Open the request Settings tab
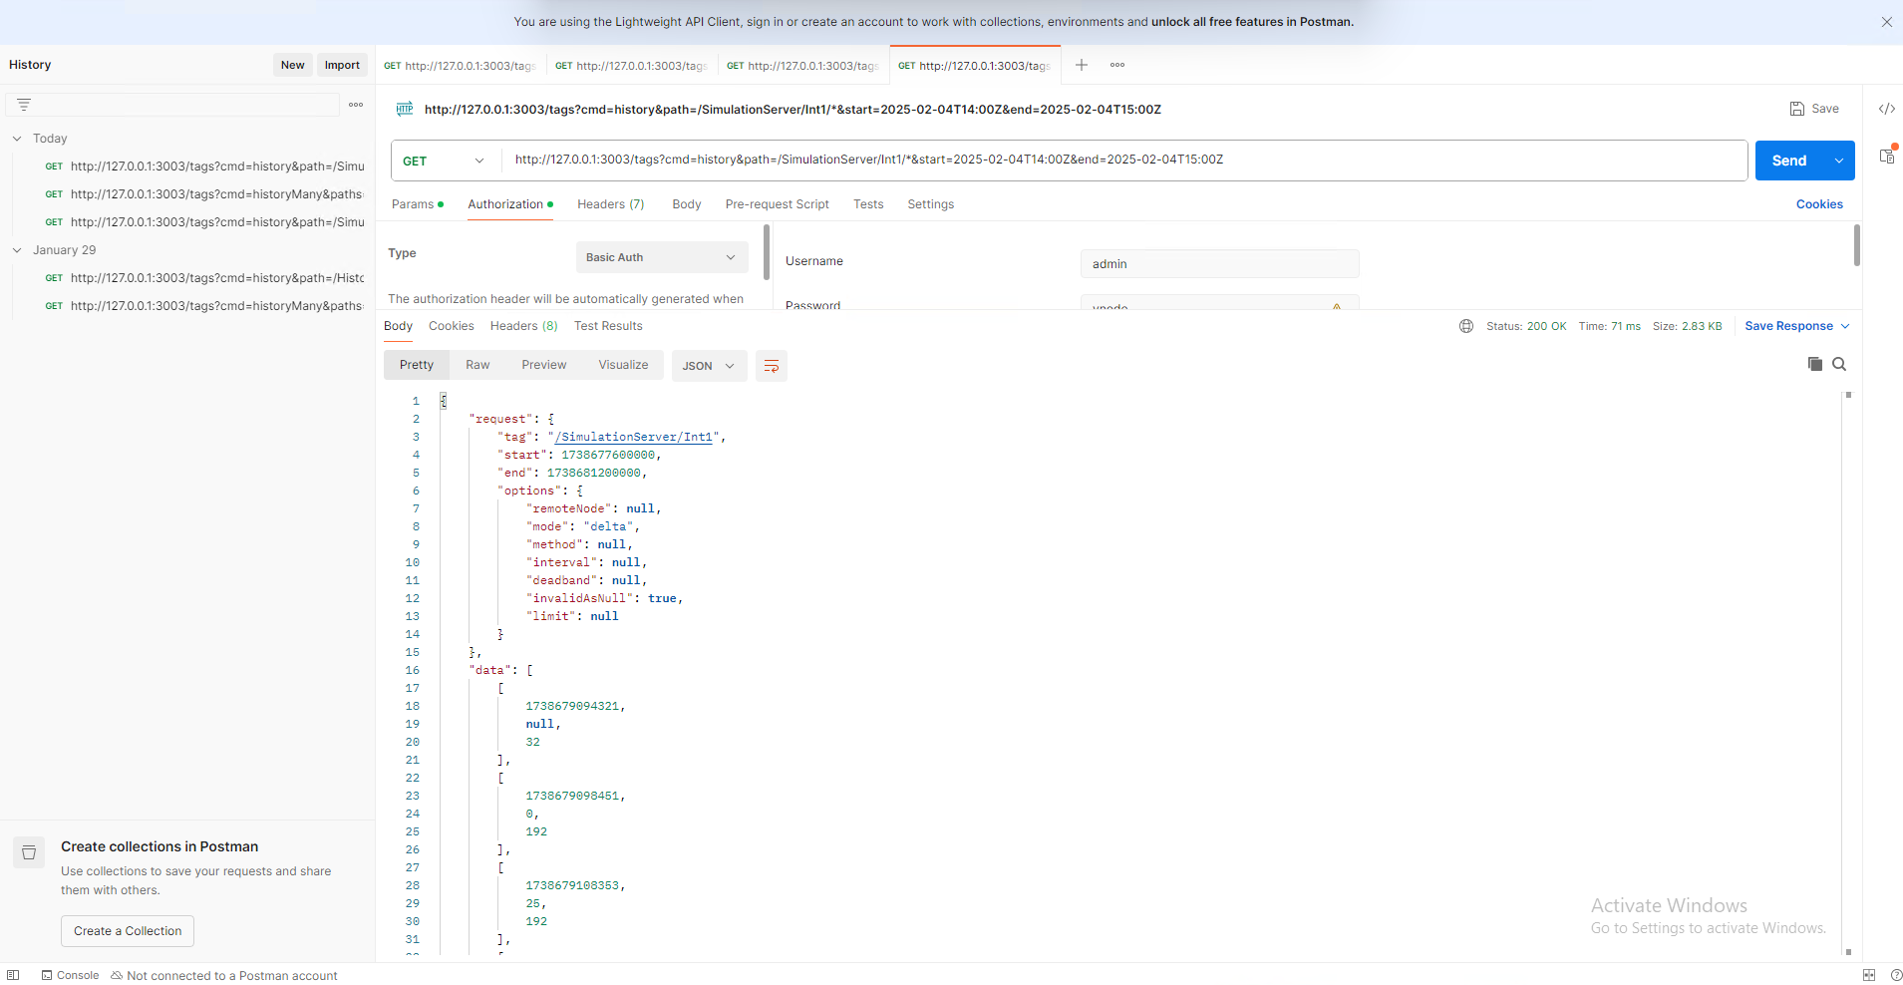Viewport: 1903px width, 985px height. [931, 204]
